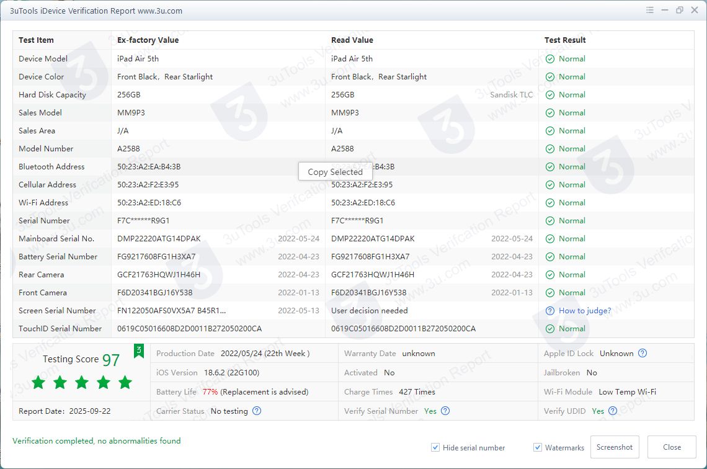
Task: Select ex-factory serial number F7C******R9G1
Action: point(143,220)
